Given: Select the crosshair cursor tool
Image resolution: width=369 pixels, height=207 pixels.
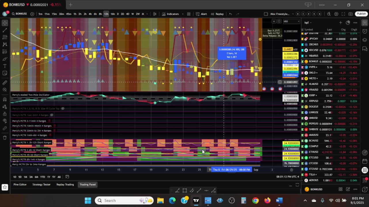Looking at the screenshot, I should click(x=5, y=23).
